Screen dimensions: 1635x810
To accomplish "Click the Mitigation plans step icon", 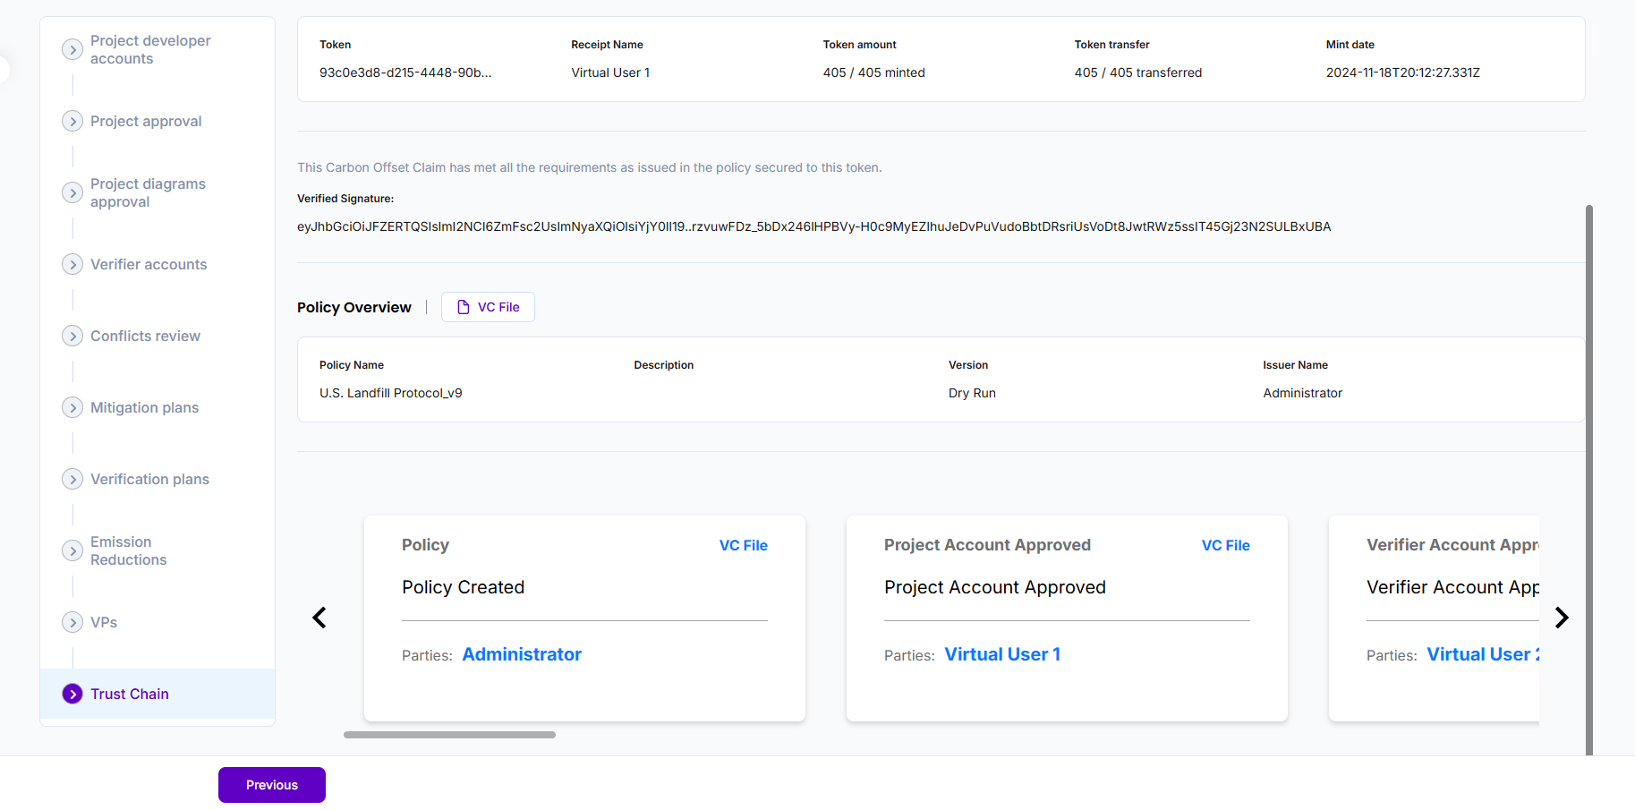I will (72, 408).
